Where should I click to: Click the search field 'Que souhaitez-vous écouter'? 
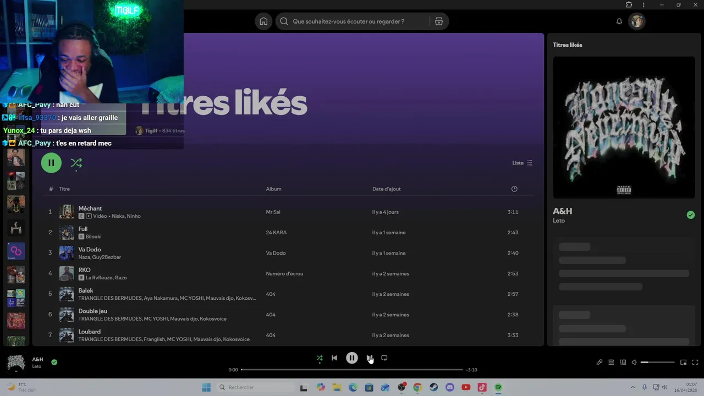click(x=352, y=21)
